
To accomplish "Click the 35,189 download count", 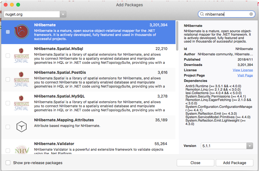I will pyautogui.click(x=161, y=120).
